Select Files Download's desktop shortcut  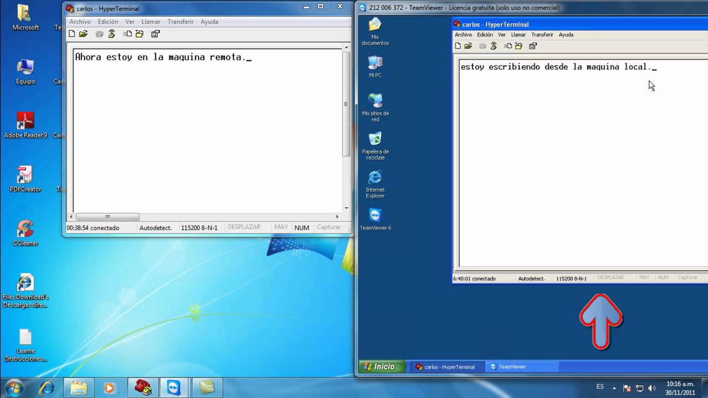[25, 291]
